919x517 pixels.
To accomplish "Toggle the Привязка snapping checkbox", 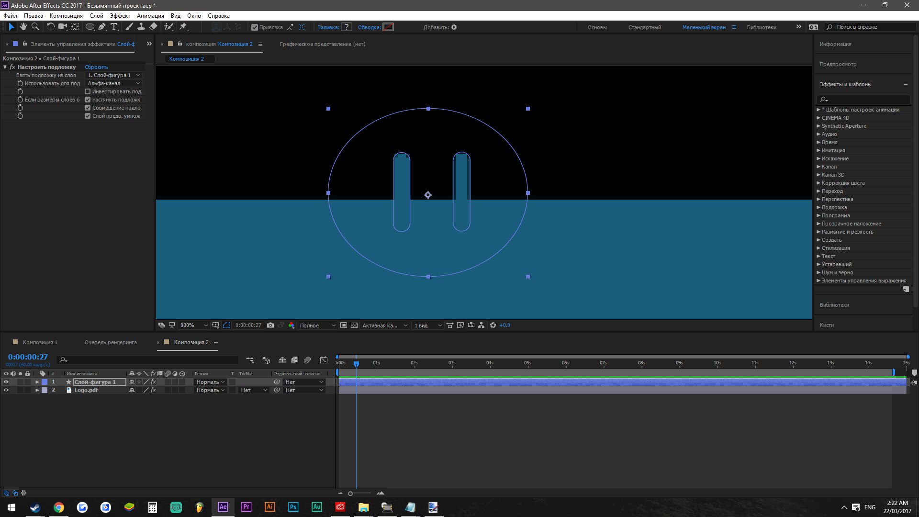I will pyautogui.click(x=255, y=27).
